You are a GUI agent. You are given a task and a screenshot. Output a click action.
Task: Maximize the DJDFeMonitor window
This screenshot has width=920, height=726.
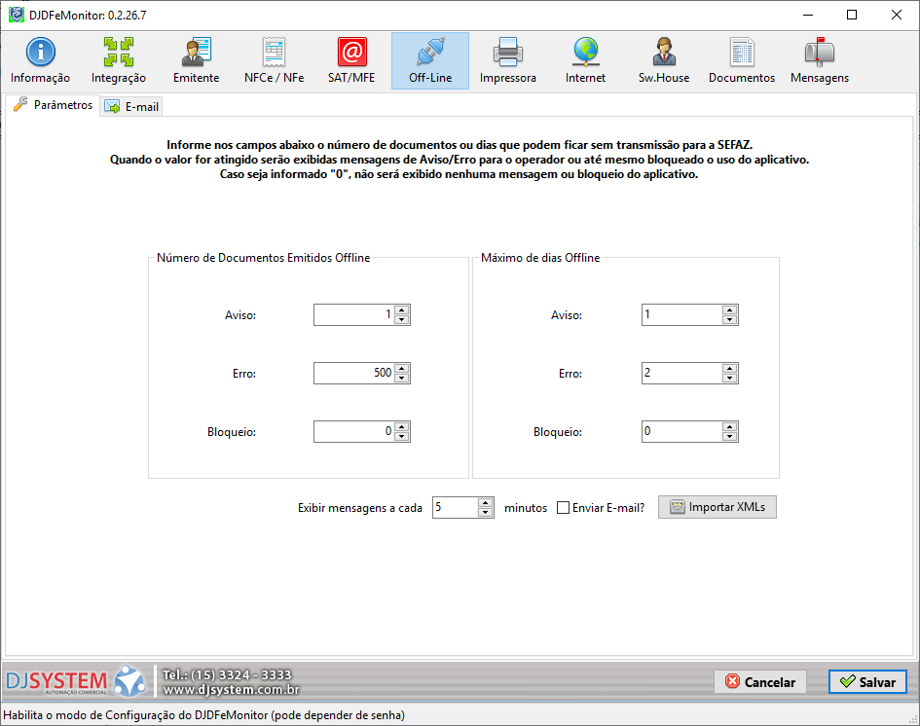(x=852, y=15)
